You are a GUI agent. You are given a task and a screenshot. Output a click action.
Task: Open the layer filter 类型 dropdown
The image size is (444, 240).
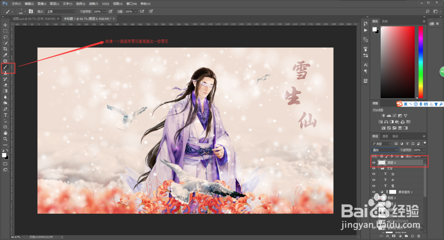click(381, 144)
